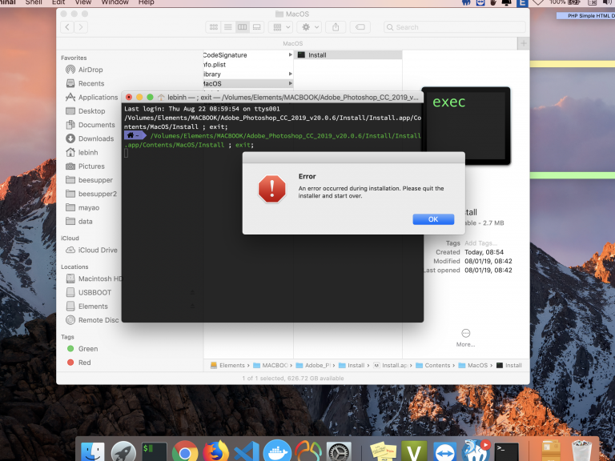The width and height of the screenshot is (615, 461).
Task: Focus the Finder Search field
Action: 454,27
